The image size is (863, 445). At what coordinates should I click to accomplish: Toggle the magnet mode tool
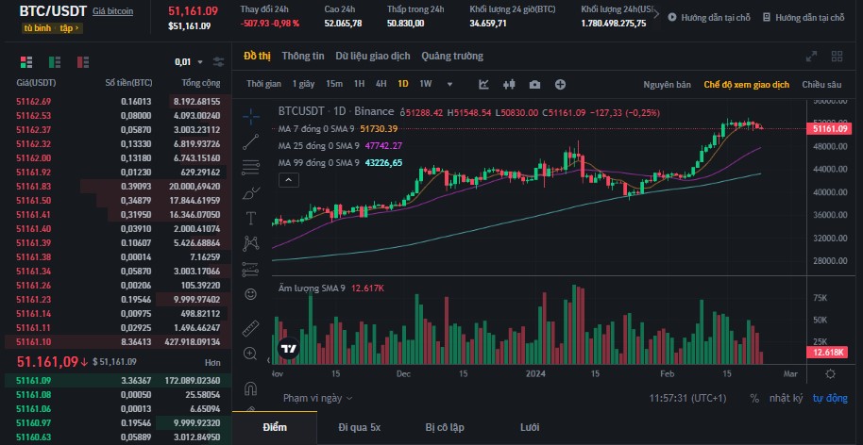pyautogui.click(x=251, y=387)
